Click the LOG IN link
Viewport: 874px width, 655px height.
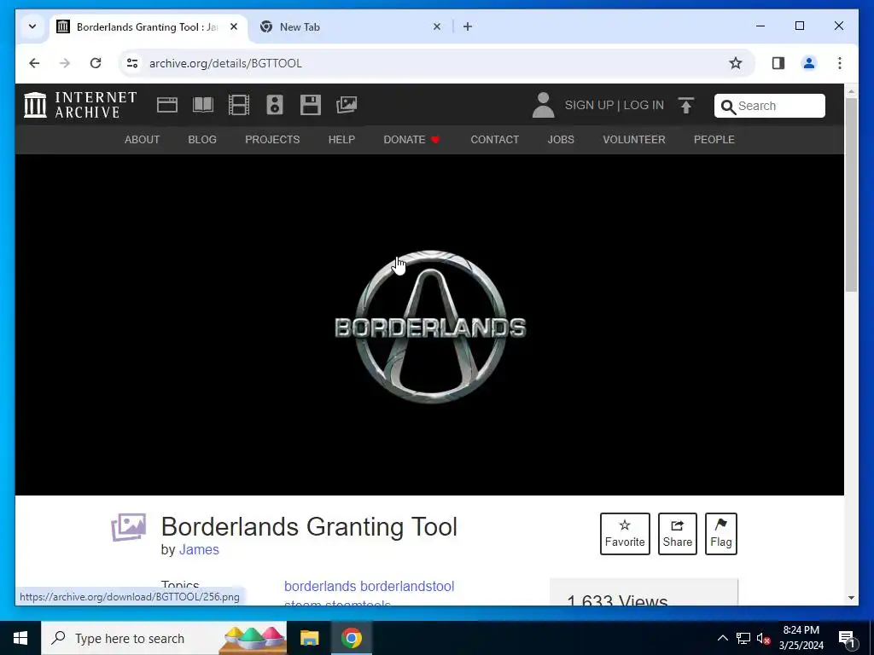(644, 105)
